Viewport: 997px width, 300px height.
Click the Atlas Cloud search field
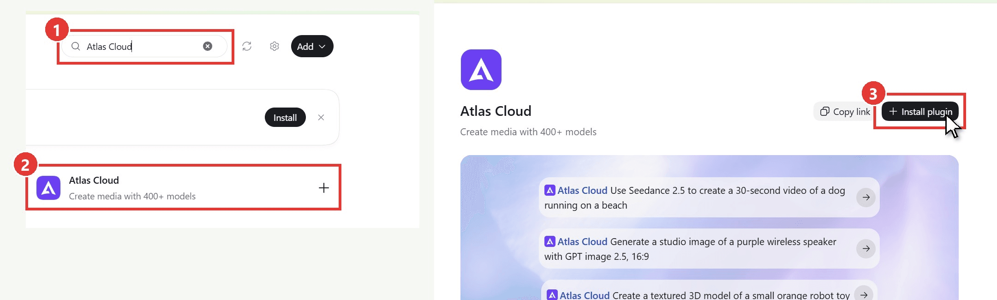pyautogui.click(x=144, y=46)
